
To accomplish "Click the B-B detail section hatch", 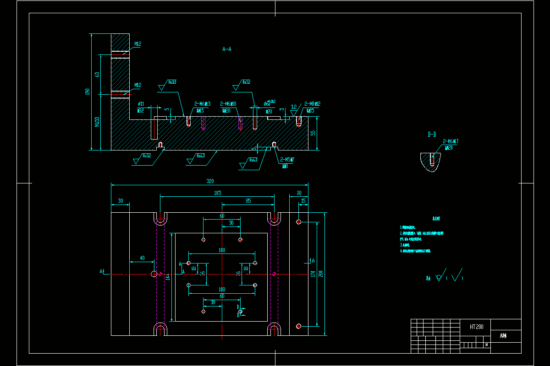I will [x=431, y=162].
